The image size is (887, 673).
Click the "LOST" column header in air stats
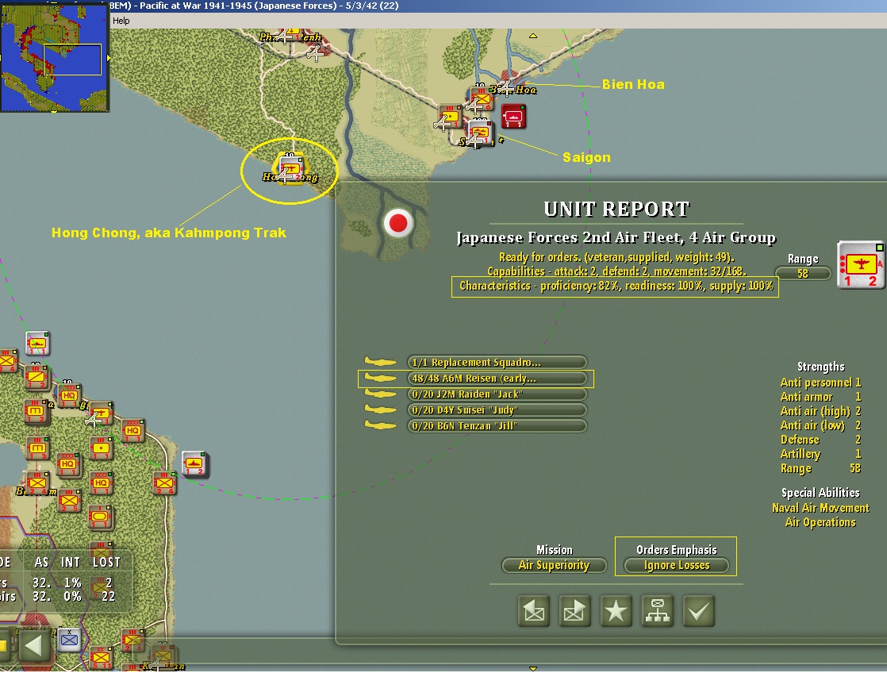106,562
